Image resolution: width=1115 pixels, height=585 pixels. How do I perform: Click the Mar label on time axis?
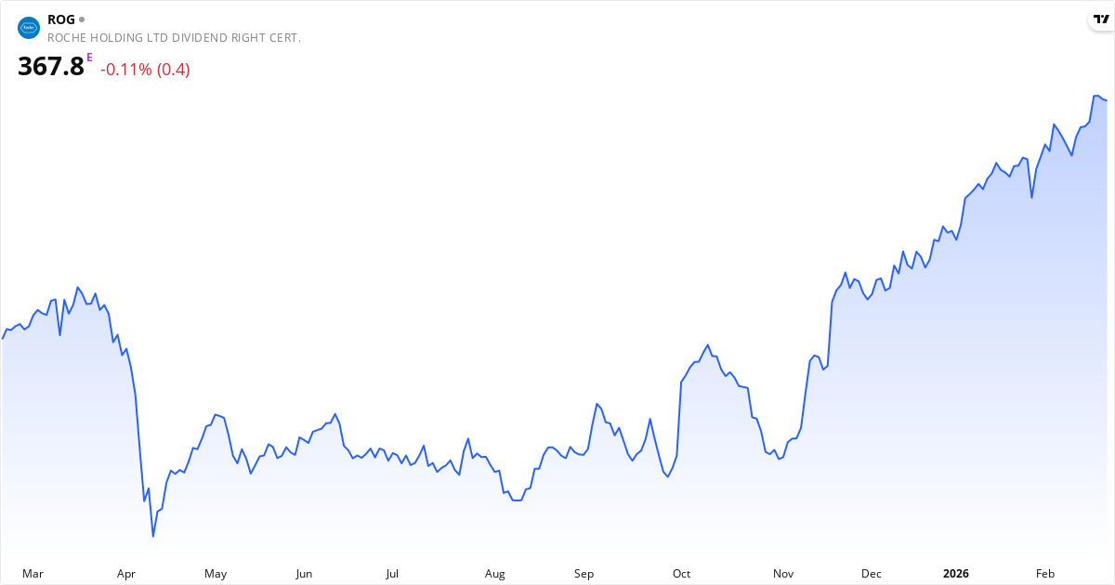[33, 574]
